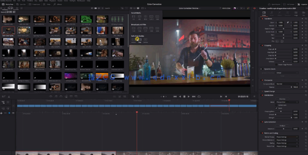
Task: Adjust the Cropping Ratio slider
Action: [x=283, y=111]
